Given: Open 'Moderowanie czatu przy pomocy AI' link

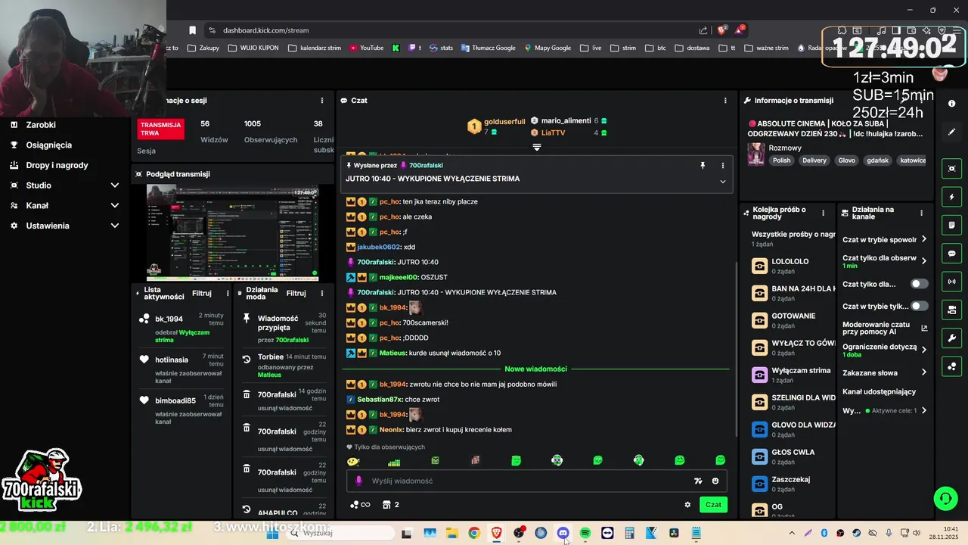Looking at the screenshot, I should (885, 328).
